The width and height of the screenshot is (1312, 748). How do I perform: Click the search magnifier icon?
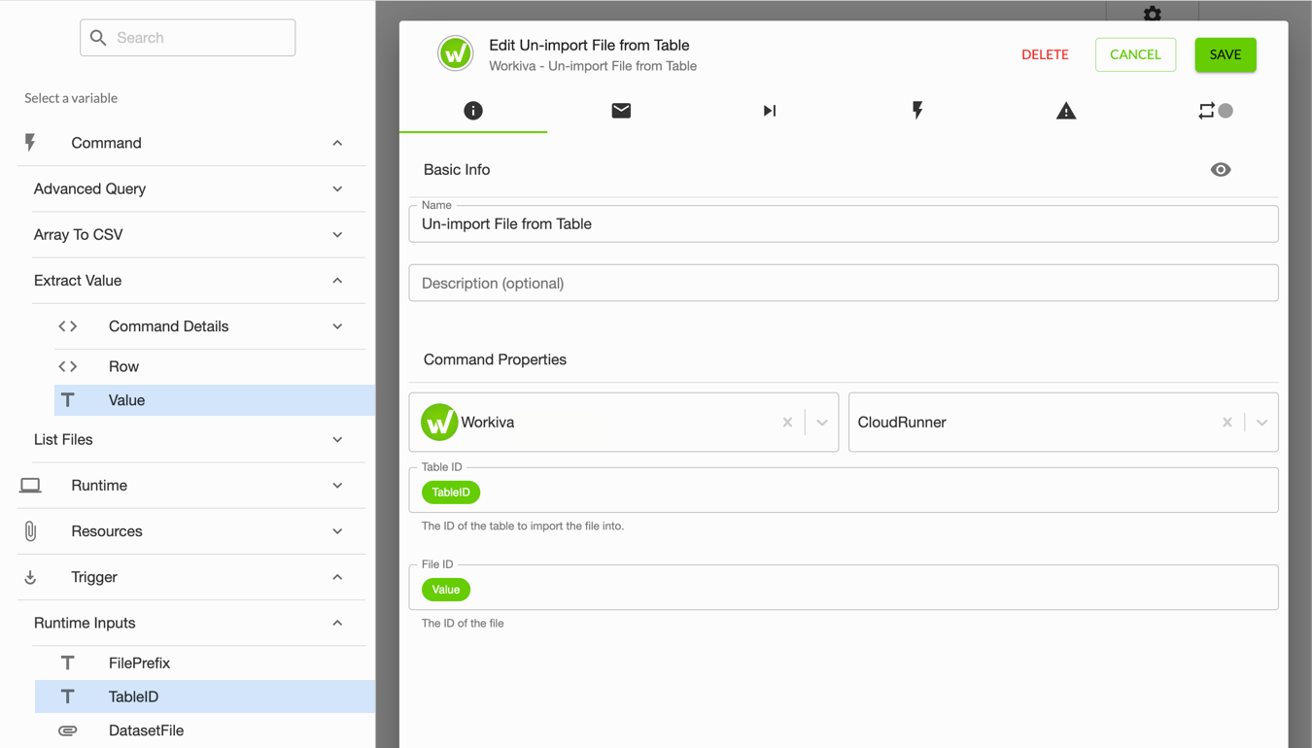click(98, 38)
